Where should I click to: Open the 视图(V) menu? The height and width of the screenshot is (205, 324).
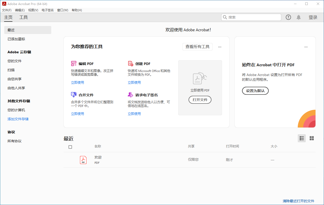tap(33, 10)
